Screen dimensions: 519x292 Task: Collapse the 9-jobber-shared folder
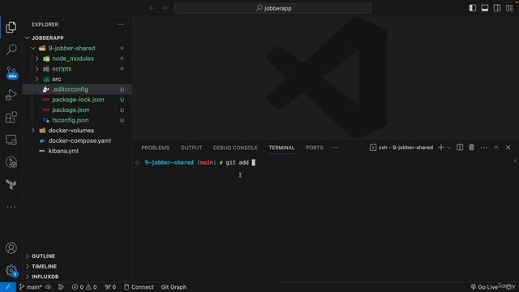click(33, 49)
